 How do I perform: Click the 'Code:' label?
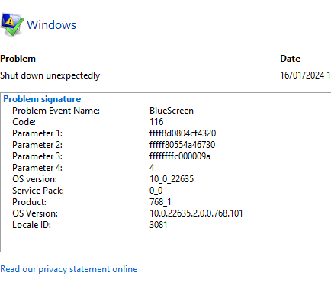tap(24, 122)
